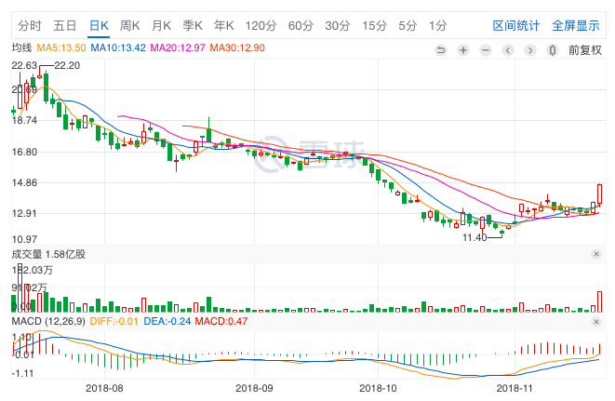Image resolution: width=615 pixels, height=401 pixels.
Task: Open the 前复权 adjustment option
Action: coord(585,50)
